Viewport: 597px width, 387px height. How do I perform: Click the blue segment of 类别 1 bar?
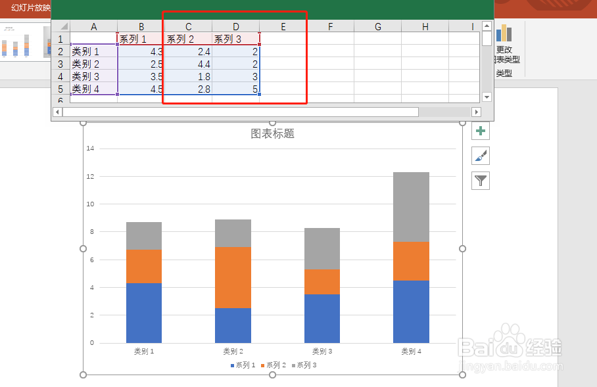point(144,313)
